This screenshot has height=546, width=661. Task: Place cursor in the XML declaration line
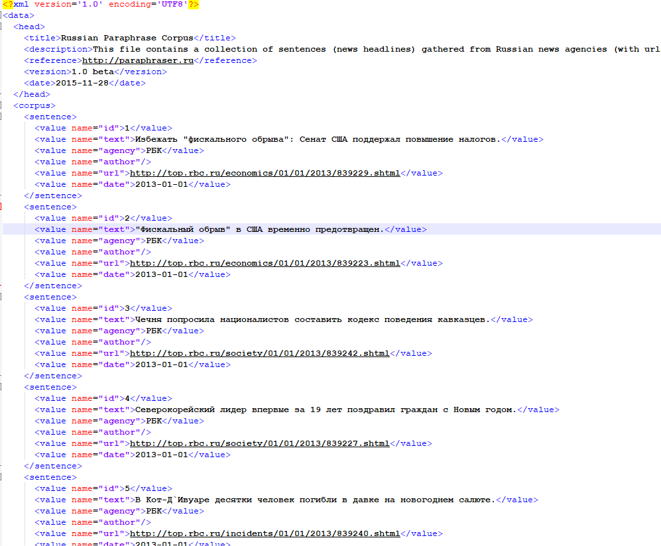coord(101,4)
